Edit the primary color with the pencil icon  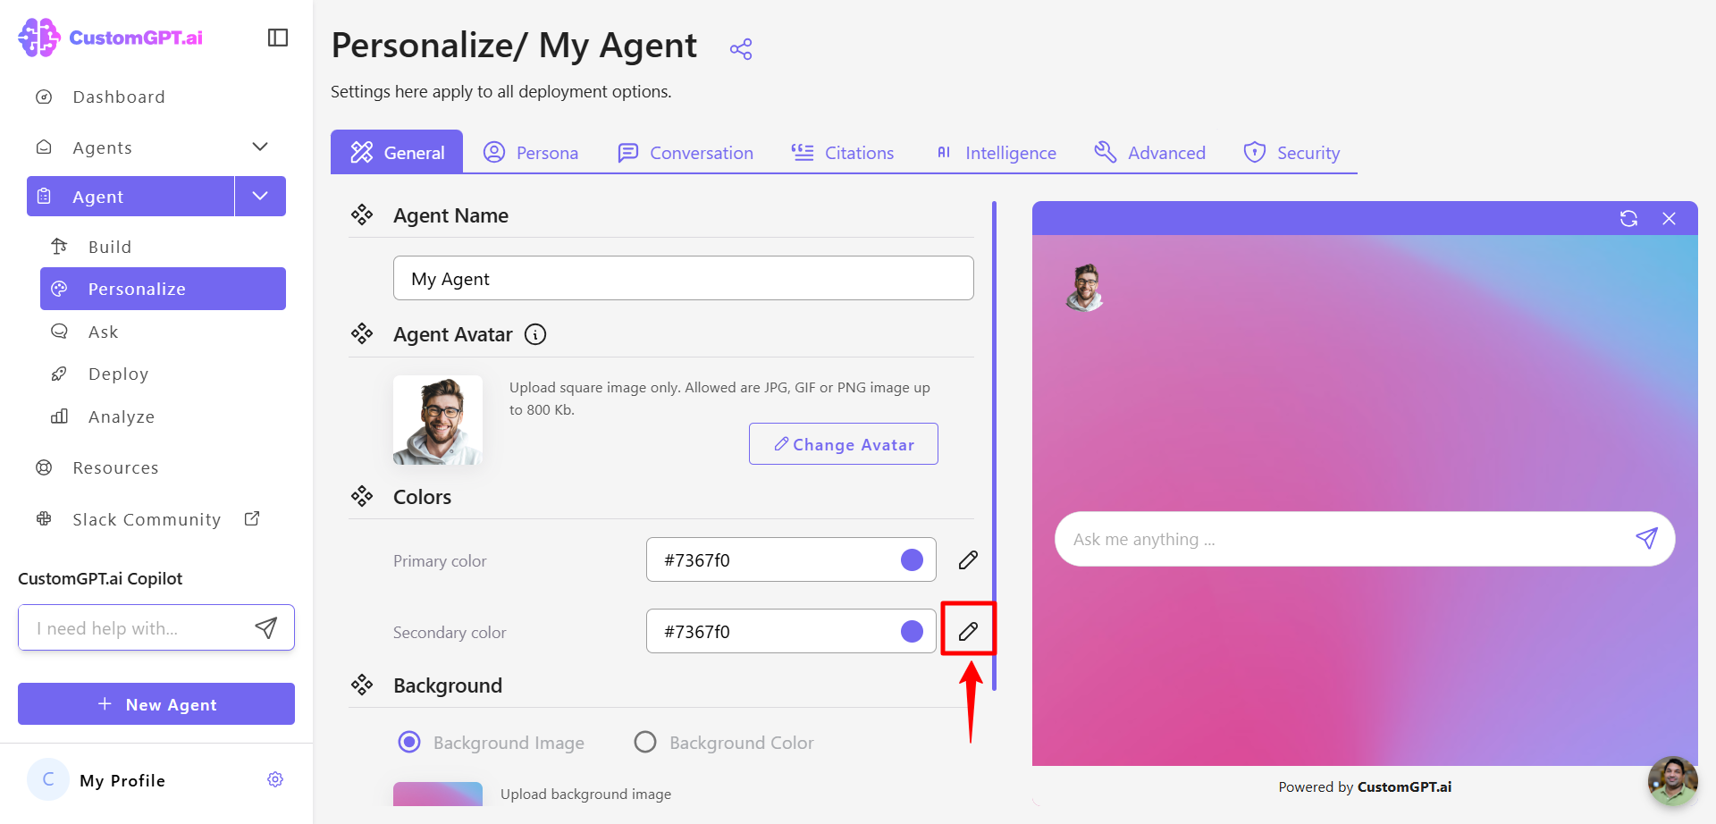pyautogui.click(x=968, y=560)
